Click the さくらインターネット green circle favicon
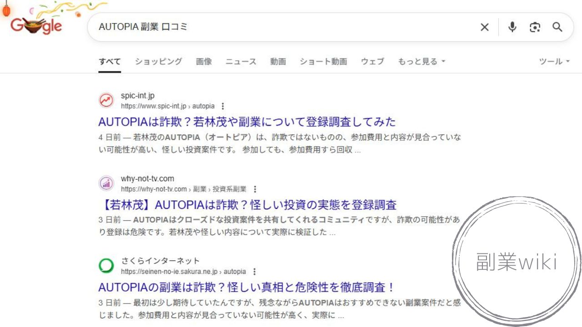This screenshot has height=327, width=582. [x=106, y=266]
